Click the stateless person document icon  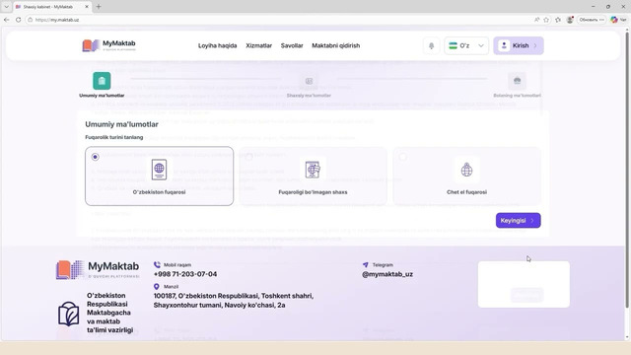313,170
